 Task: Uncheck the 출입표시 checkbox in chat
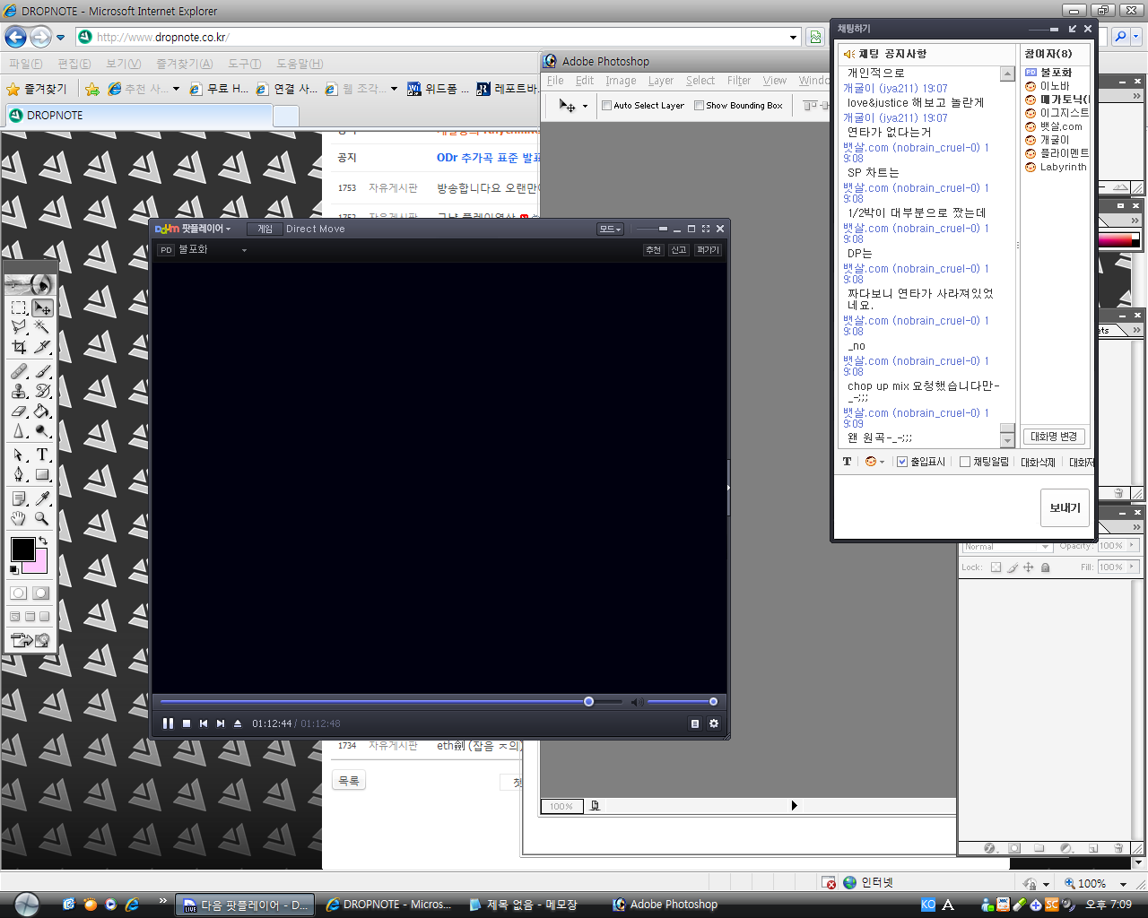(x=902, y=462)
